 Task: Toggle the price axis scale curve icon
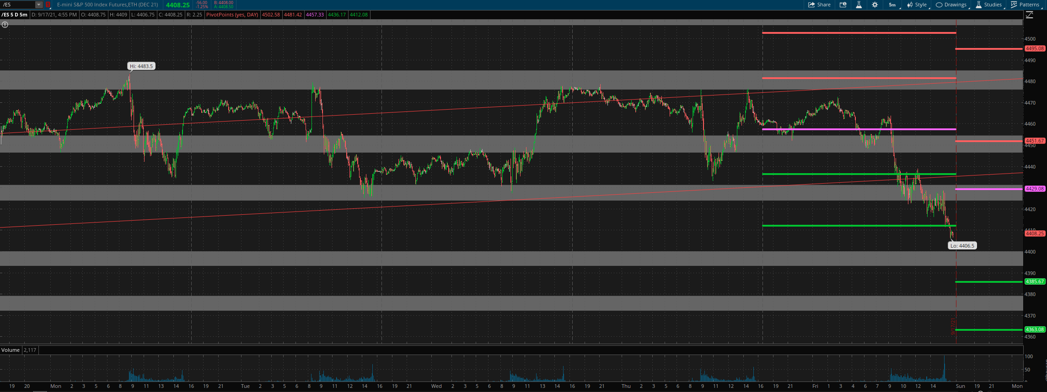pos(1029,15)
